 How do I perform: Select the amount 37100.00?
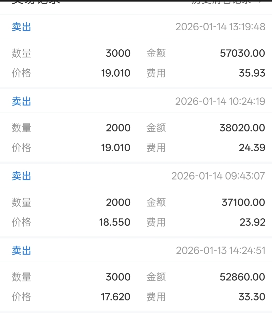244,202
